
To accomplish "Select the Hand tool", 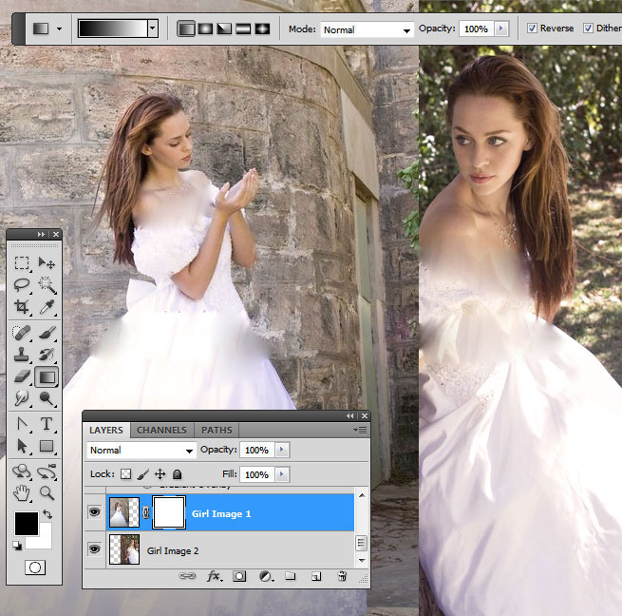I will 22,493.
